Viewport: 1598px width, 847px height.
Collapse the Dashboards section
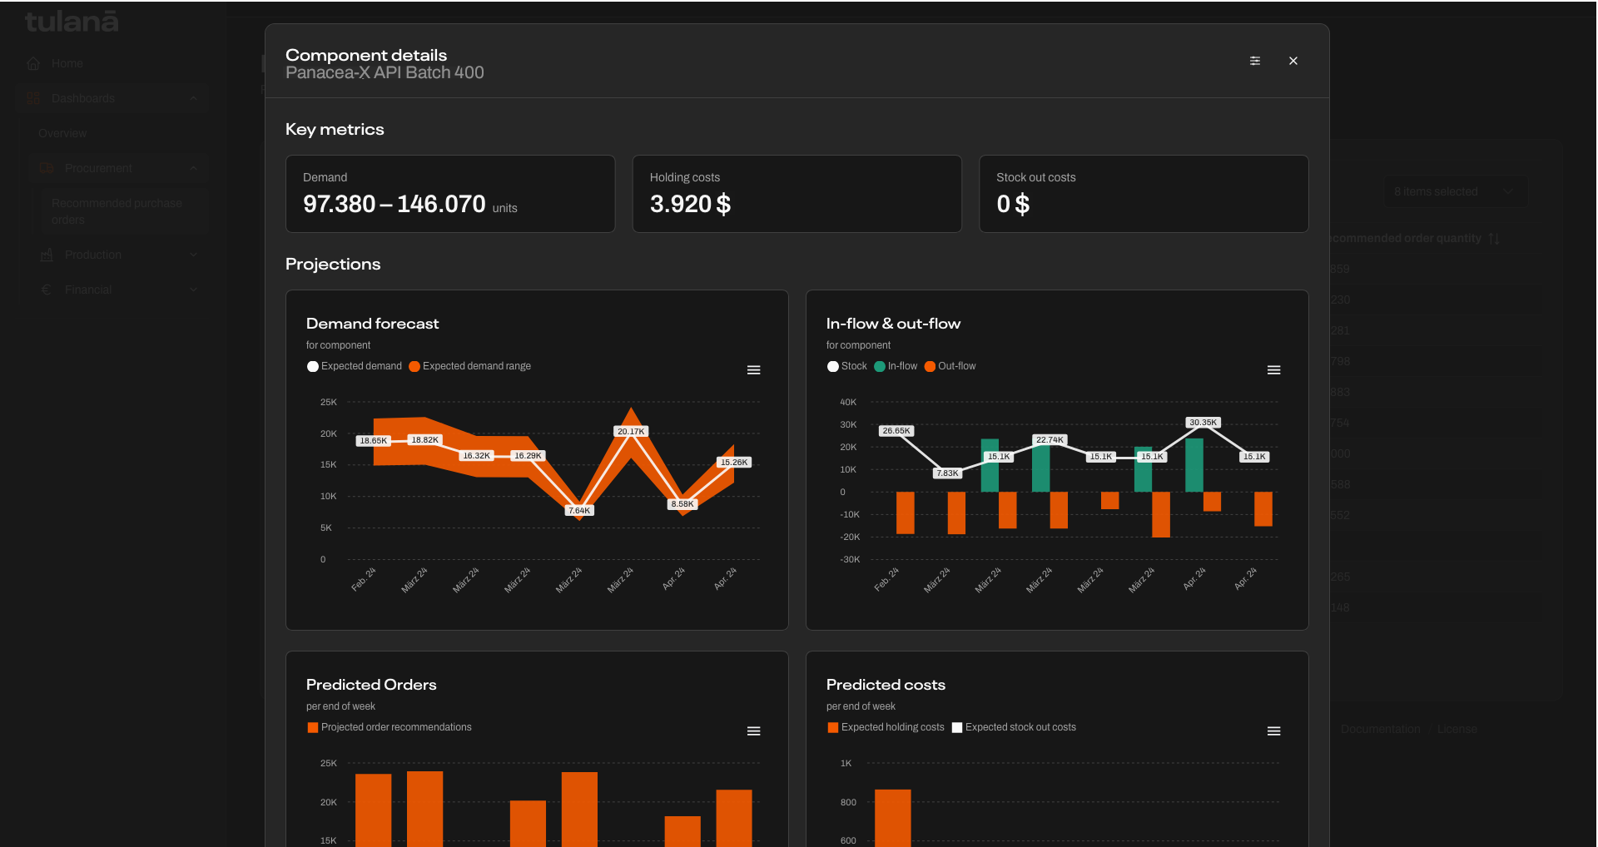193,98
